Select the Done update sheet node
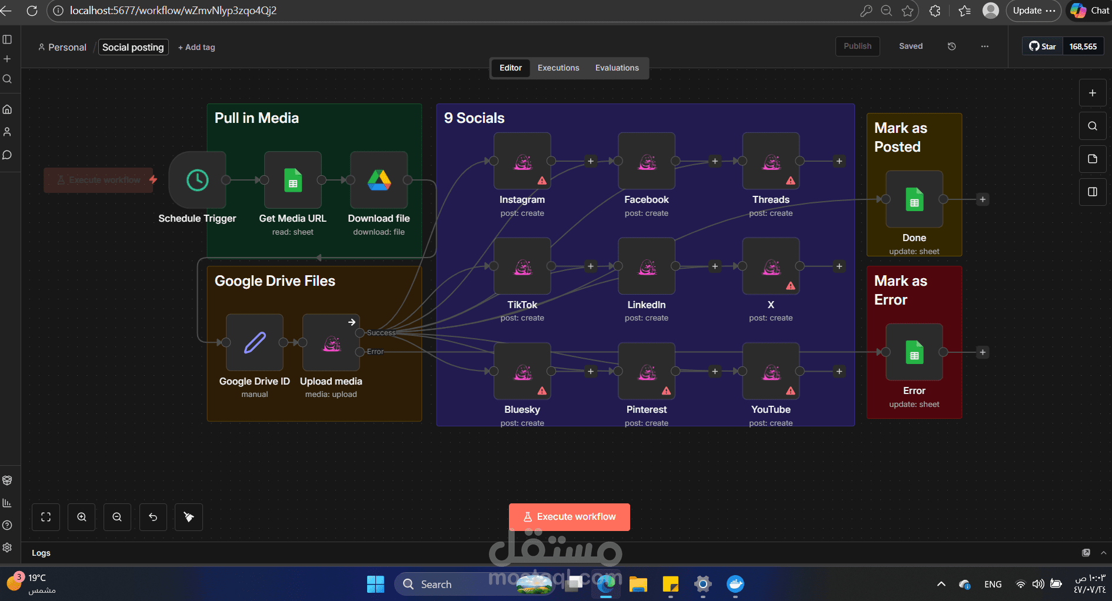1112x601 pixels. [x=914, y=199]
